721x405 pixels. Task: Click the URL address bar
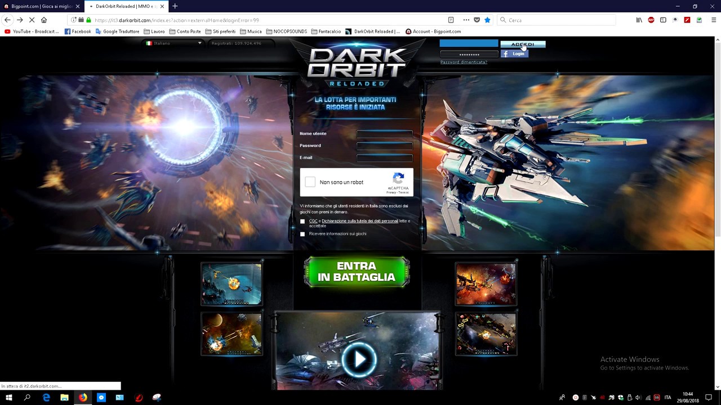pyautogui.click(x=268, y=20)
